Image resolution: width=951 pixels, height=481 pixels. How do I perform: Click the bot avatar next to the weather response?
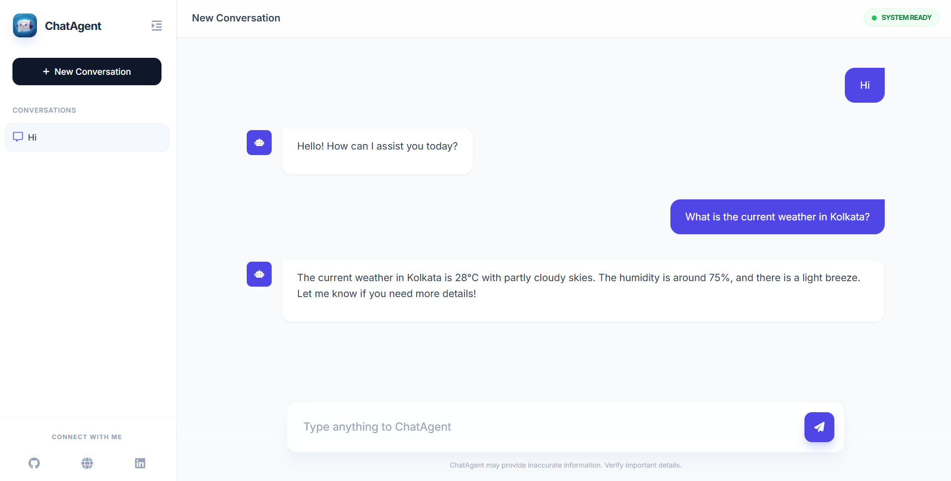(259, 274)
